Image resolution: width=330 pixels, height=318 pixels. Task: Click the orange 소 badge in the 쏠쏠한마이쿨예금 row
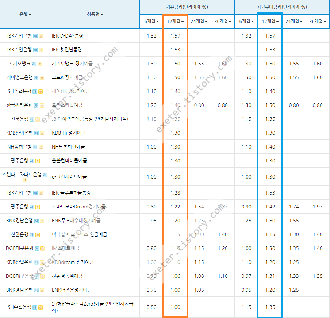pos(38,161)
